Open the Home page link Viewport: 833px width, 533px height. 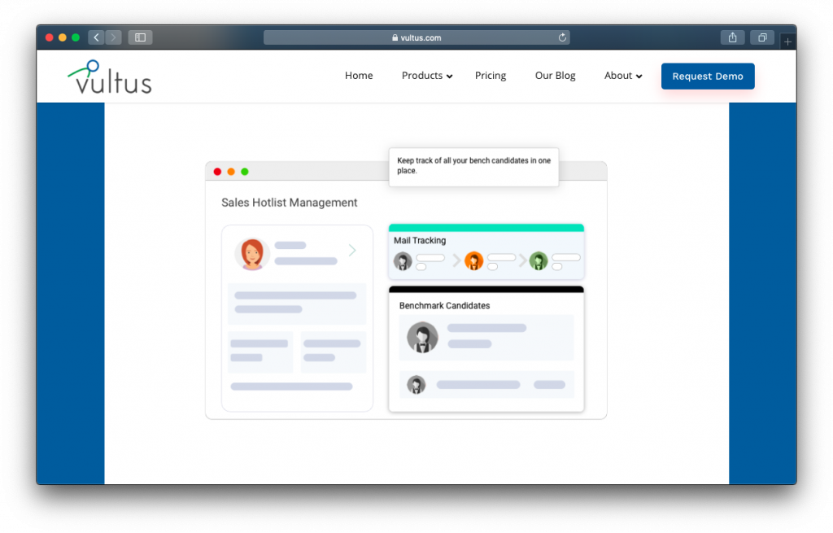pyautogui.click(x=359, y=76)
